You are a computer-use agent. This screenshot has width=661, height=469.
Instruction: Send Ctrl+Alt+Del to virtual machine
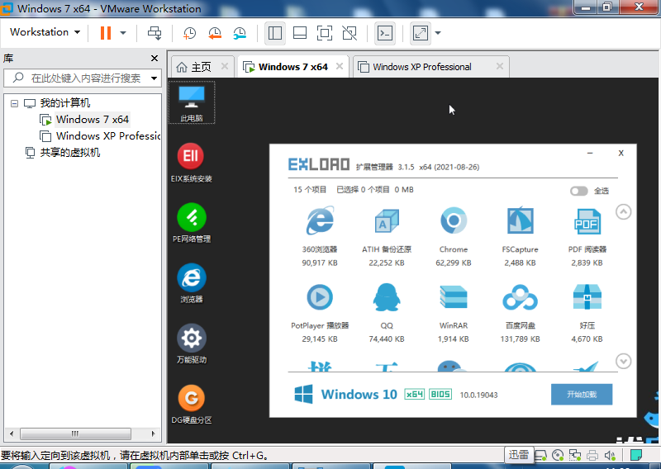click(x=155, y=33)
